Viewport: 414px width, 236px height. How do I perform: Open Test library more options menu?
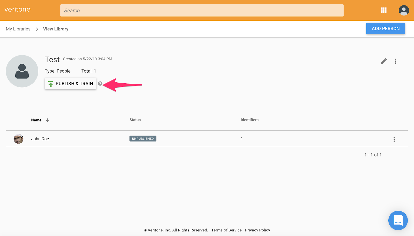click(x=395, y=61)
